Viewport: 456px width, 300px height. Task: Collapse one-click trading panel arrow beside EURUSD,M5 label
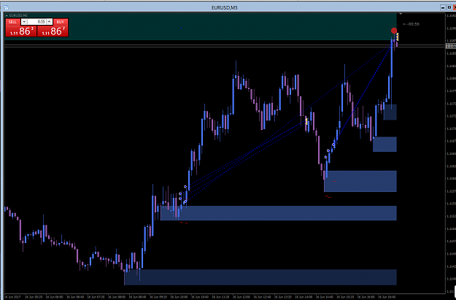pos(7,15)
